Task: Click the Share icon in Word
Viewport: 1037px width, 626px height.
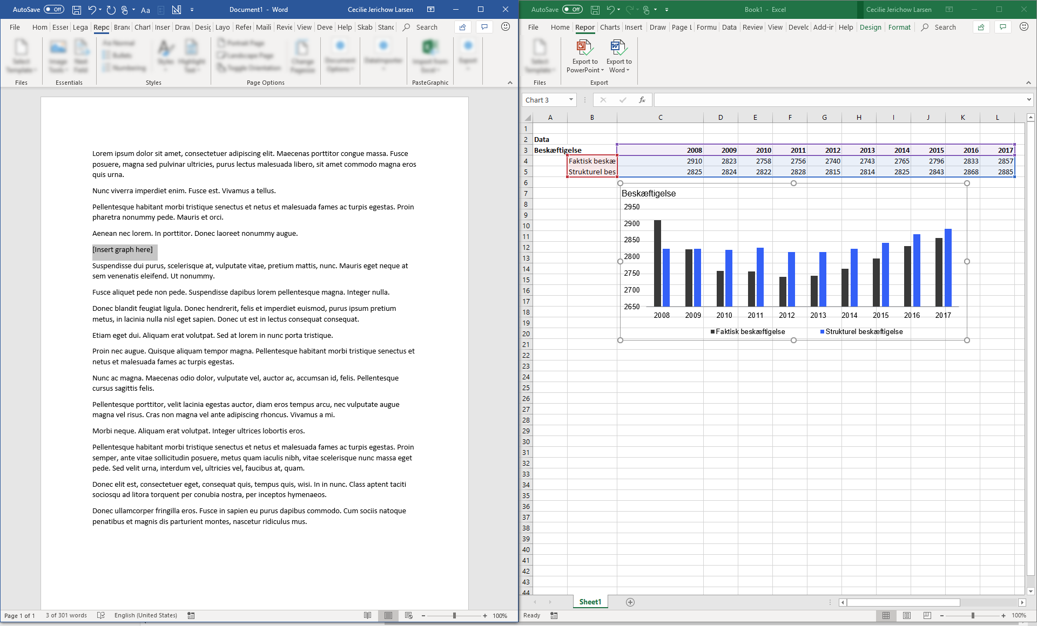Action: click(x=462, y=27)
